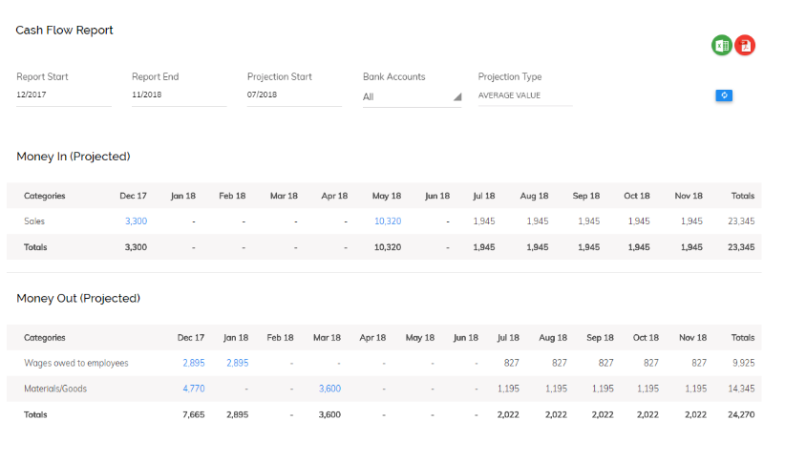Open the 3,300 Sales amount for Dec 17
The image size is (785, 463).
136,221
